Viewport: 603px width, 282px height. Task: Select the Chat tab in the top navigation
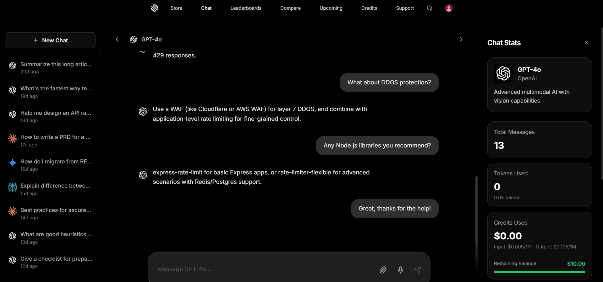click(206, 8)
